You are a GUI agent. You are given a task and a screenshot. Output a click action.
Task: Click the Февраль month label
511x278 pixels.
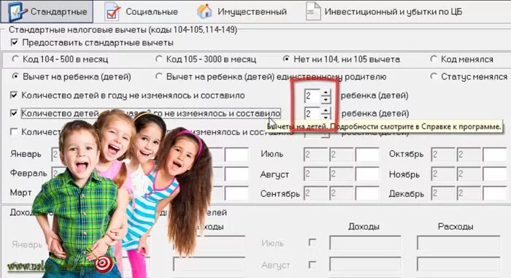pos(28,173)
